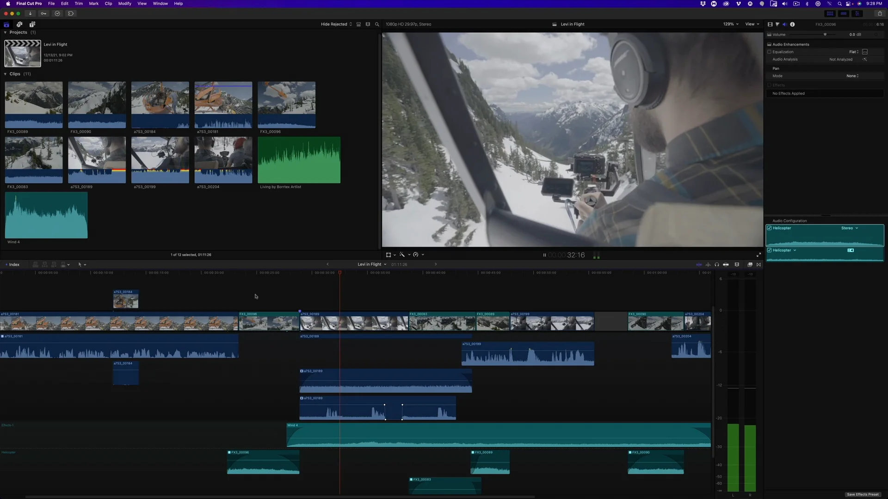Open the viewer View options dropdown
The height and width of the screenshot is (499, 888).
point(752,24)
